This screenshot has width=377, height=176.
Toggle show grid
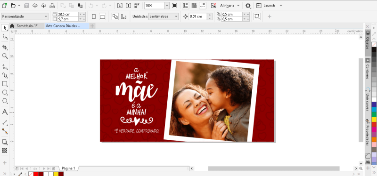pos(194,5)
